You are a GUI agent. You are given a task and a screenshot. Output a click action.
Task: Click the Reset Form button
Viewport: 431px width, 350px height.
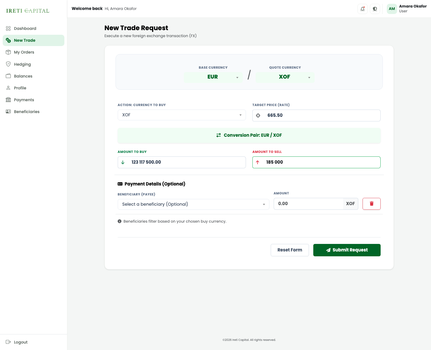pyautogui.click(x=290, y=250)
